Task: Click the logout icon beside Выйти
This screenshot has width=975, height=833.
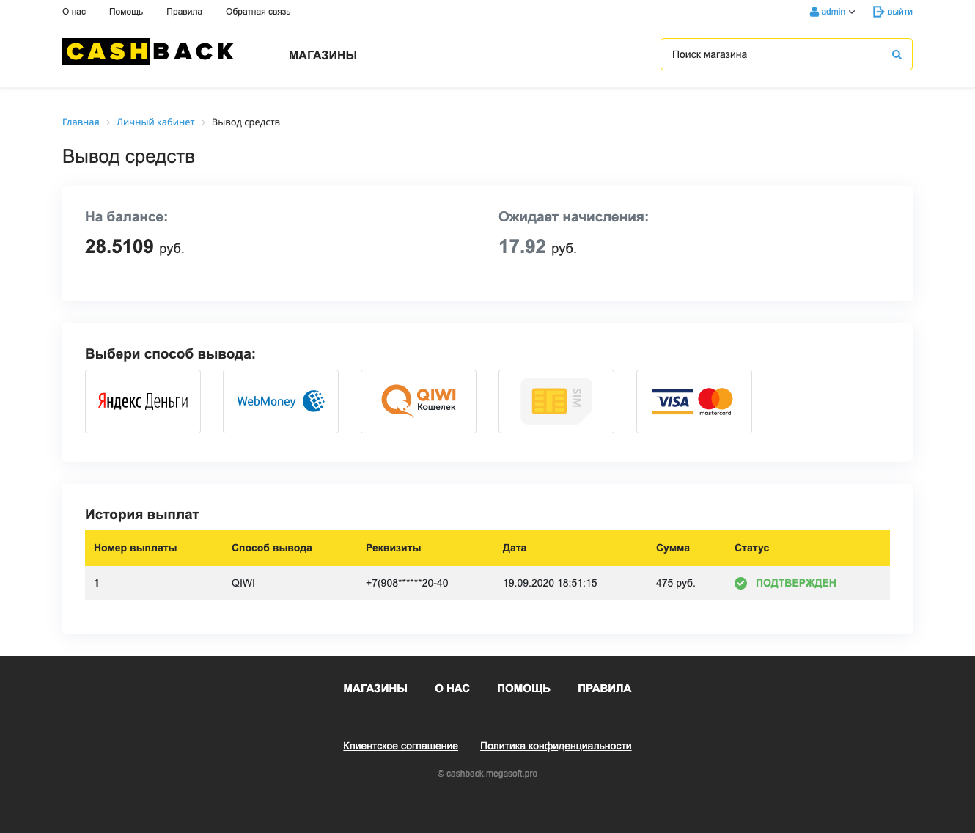Action: coord(878,12)
